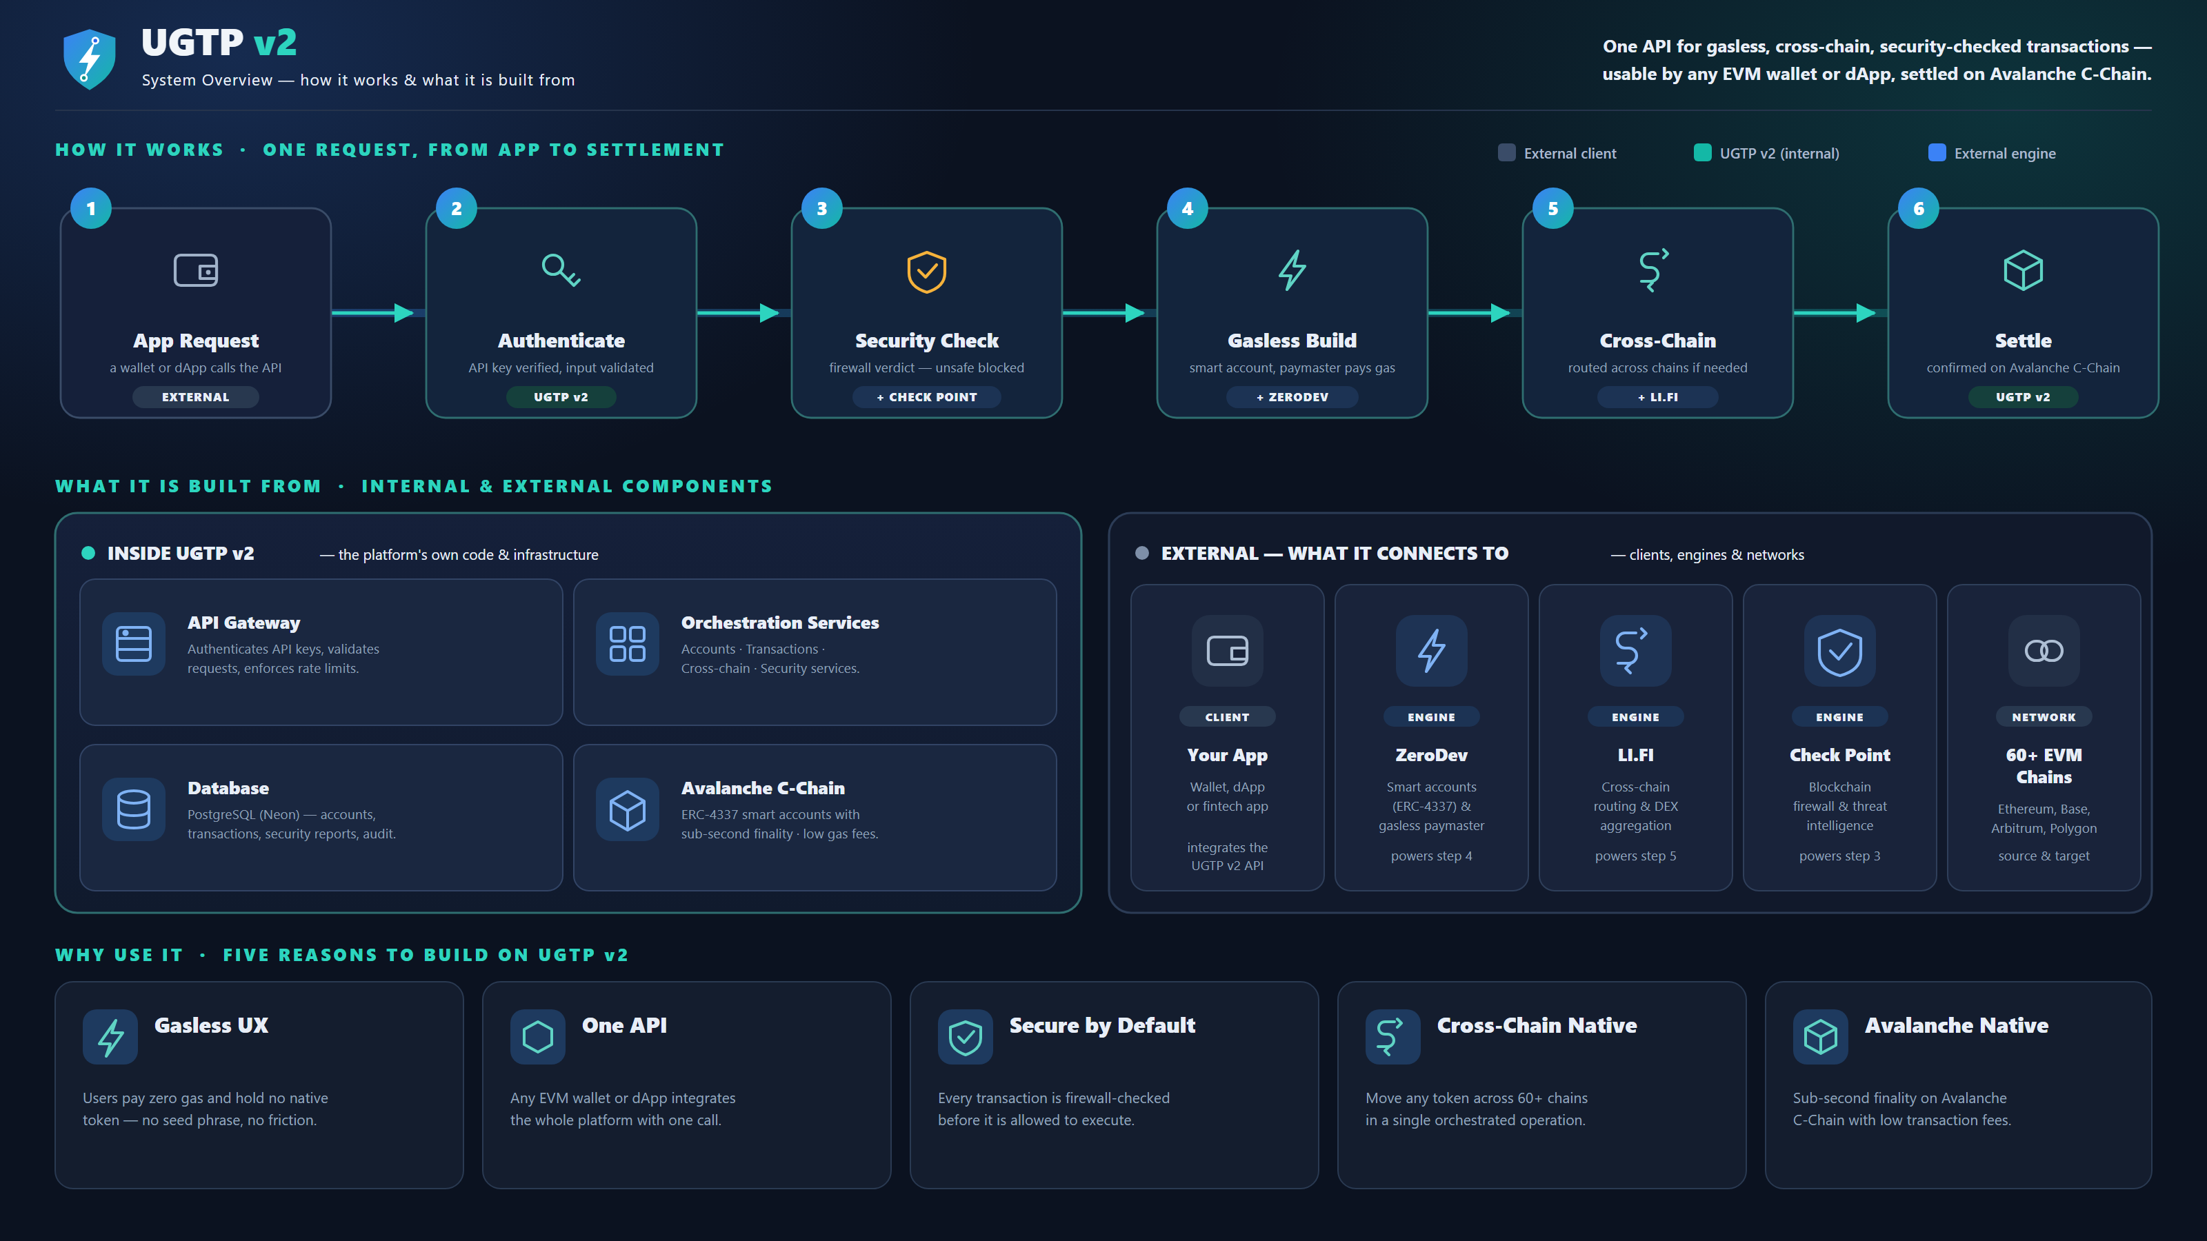This screenshot has width=2207, height=1241.
Task: Click the + ZERODEV badge
Action: (x=1292, y=396)
